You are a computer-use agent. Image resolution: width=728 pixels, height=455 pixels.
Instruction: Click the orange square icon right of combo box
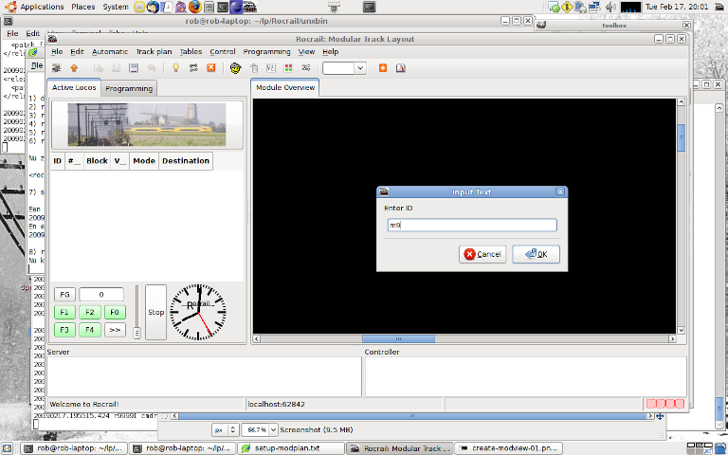tap(383, 68)
